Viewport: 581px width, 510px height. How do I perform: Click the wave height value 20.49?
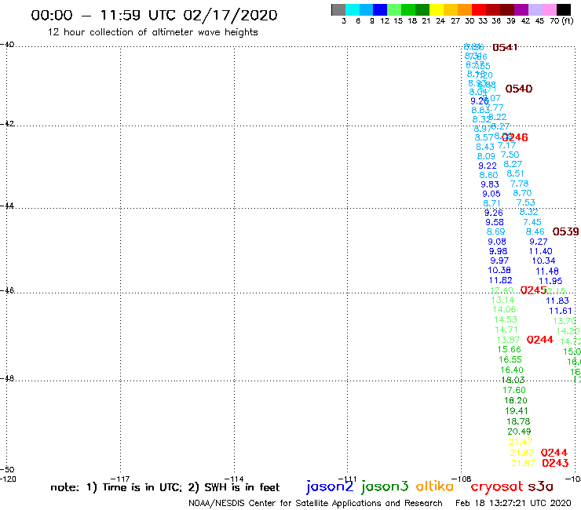[x=519, y=432]
